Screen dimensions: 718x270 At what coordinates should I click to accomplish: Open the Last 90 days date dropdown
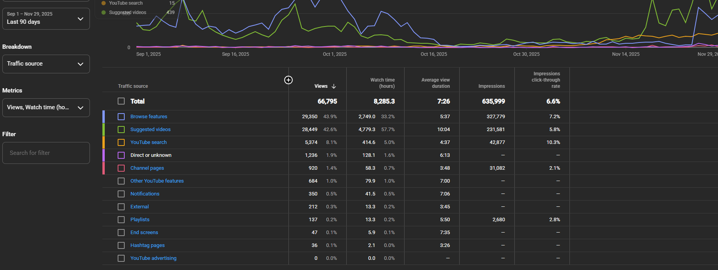tap(46, 18)
